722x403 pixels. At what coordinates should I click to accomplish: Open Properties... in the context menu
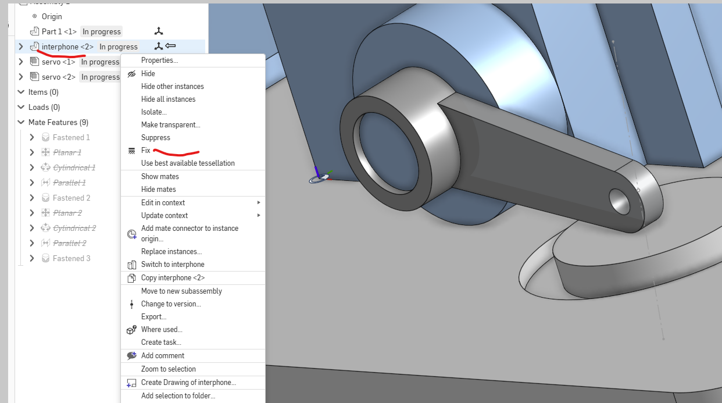pyautogui.click(x=159, y=60)
